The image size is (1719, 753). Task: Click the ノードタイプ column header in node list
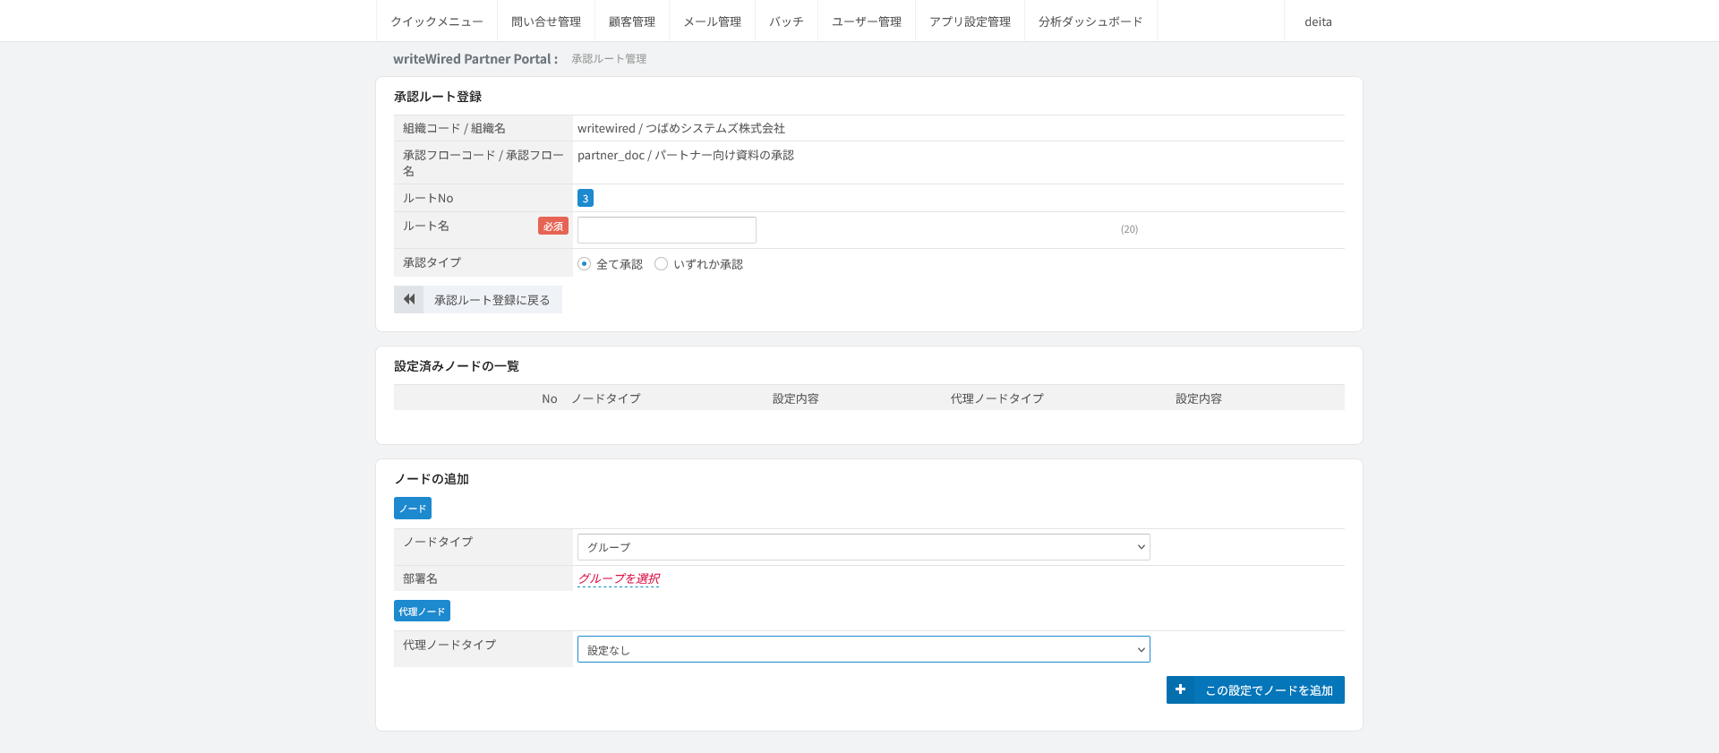coord(606,398)
